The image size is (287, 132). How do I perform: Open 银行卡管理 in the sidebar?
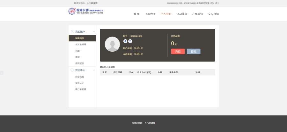tap(81, 89)
